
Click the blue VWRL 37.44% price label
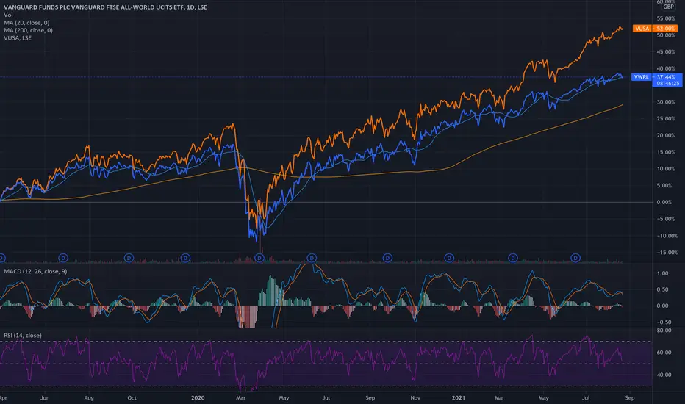tap(656, 77)
